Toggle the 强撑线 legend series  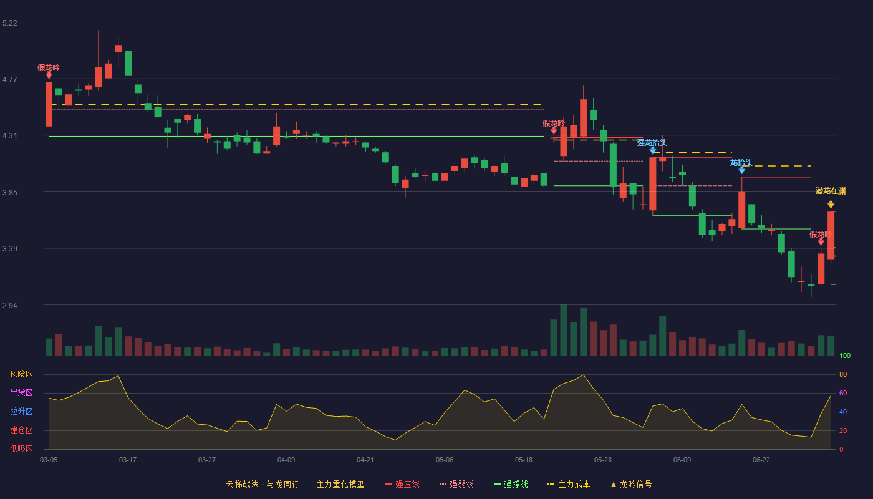[511, 484]
